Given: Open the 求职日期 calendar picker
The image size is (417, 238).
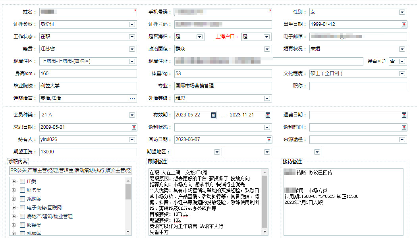Looking at the screenshot, I should coord(134,128).
